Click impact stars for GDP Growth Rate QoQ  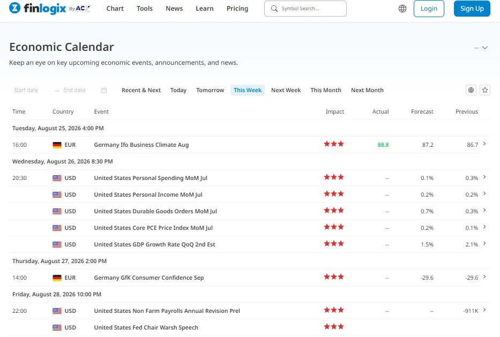coord(334,243)
